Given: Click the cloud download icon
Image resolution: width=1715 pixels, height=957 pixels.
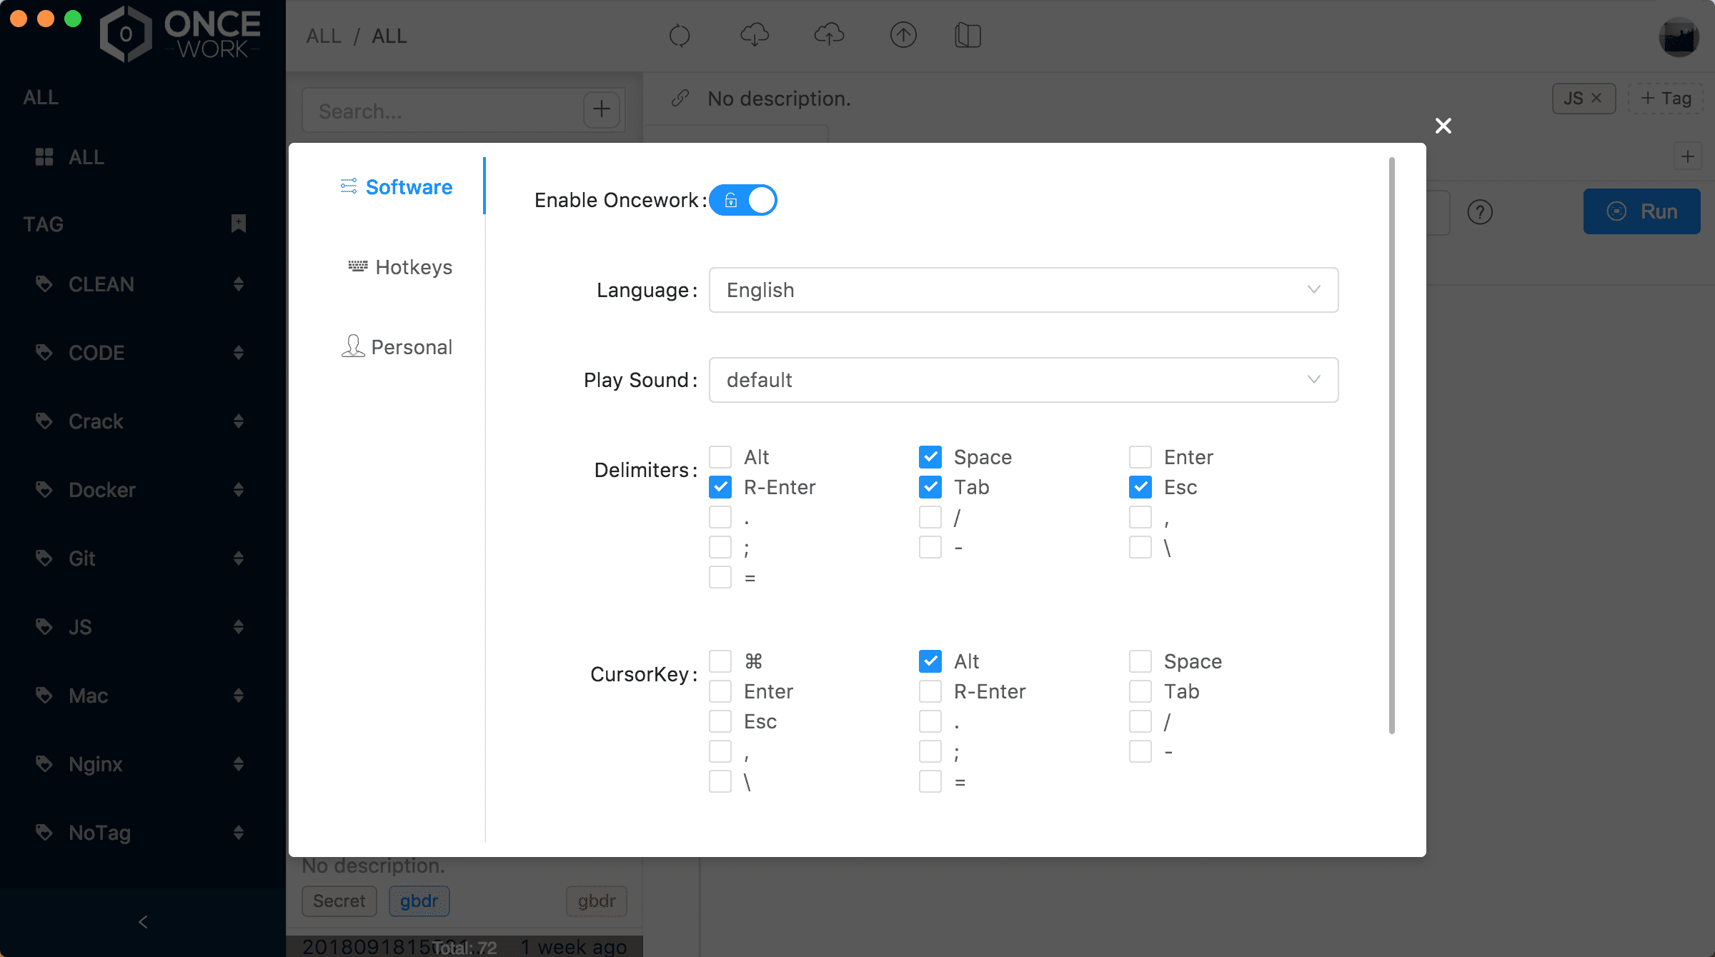Looking at the screenshot, I should (x=755, y=35).
